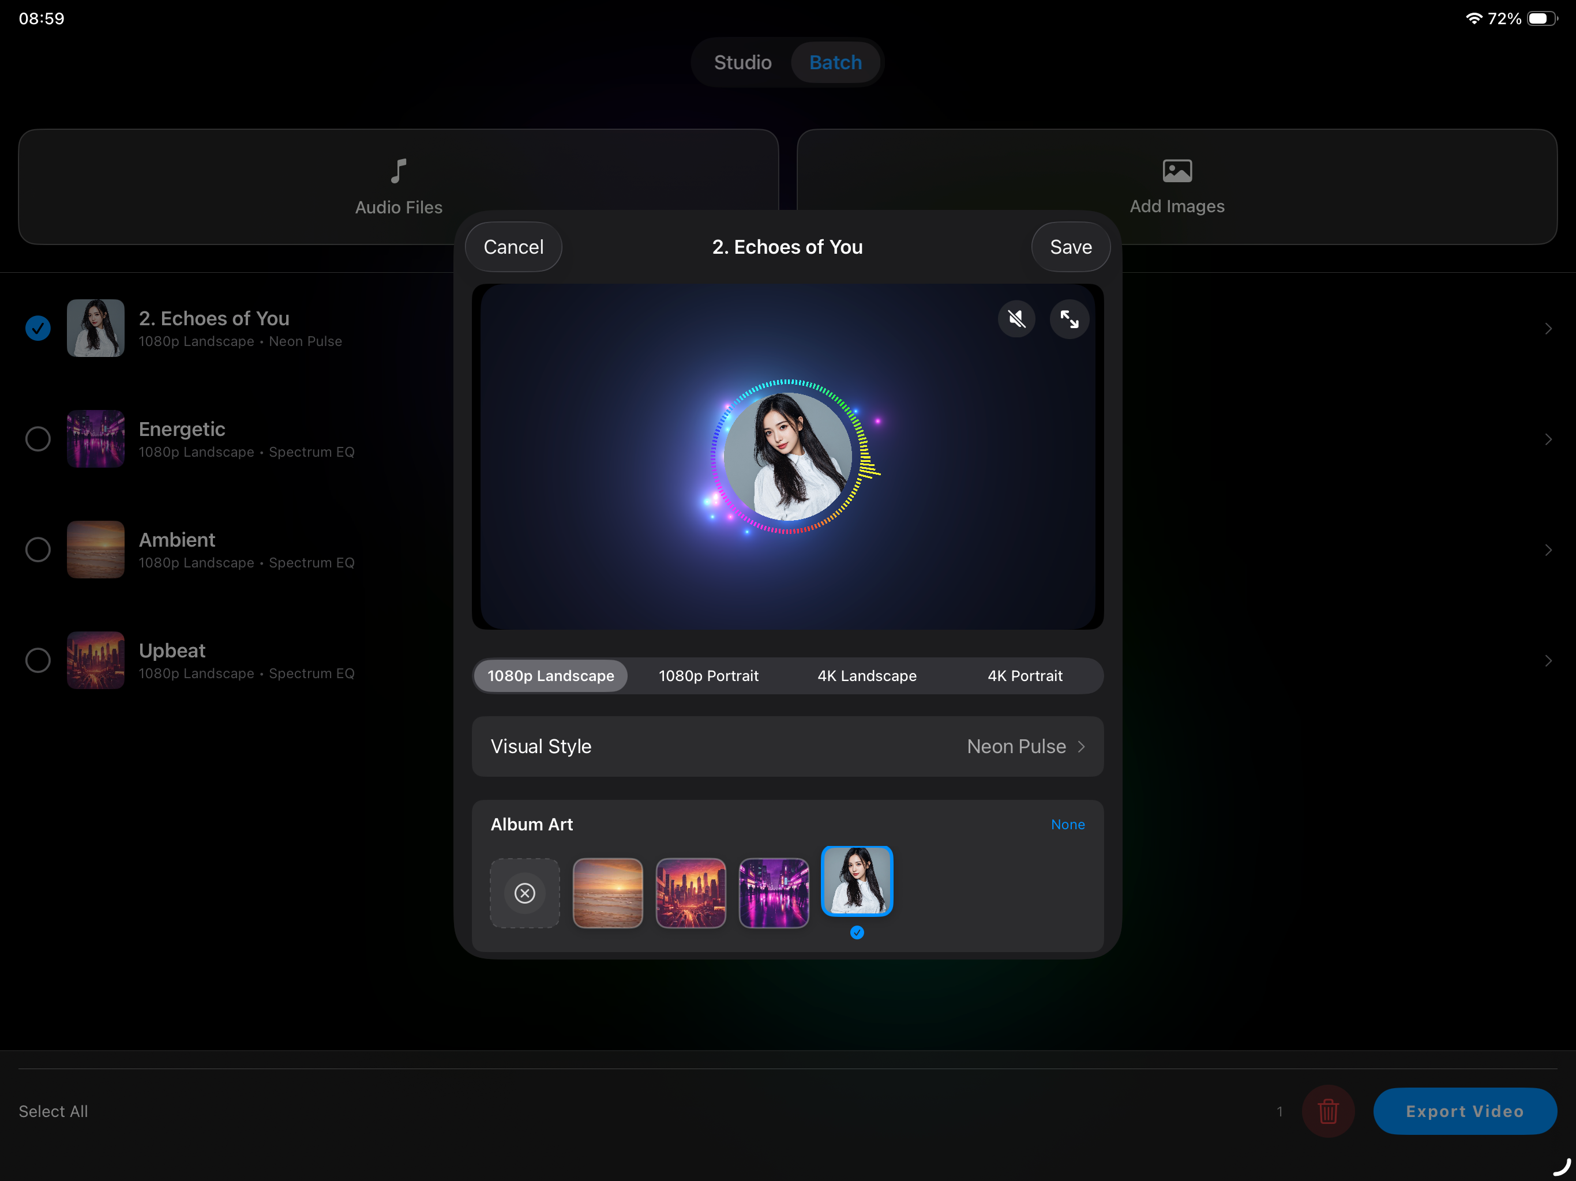Cancel editing Echoes of You

point(513,246)
